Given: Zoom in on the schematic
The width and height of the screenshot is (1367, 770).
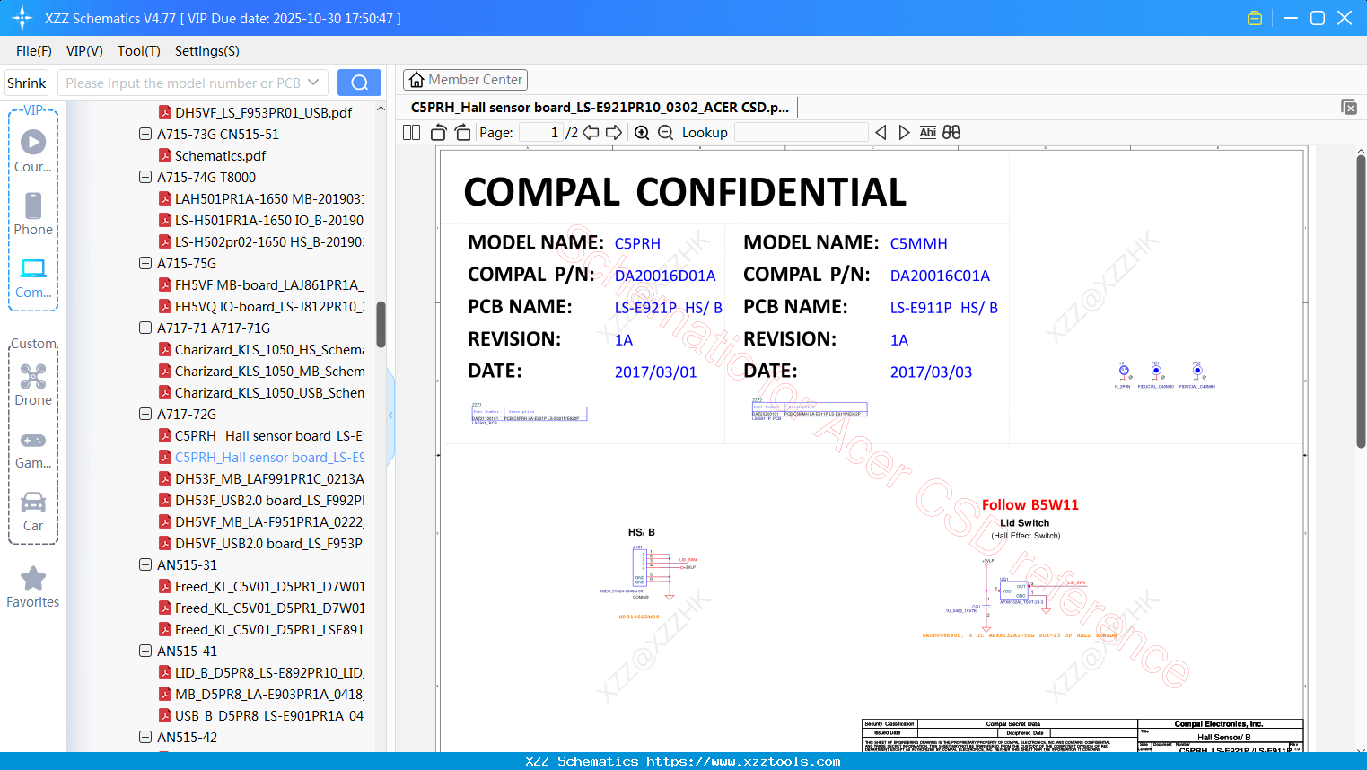Looking at the screenshot, I should [x=642, y=133].
